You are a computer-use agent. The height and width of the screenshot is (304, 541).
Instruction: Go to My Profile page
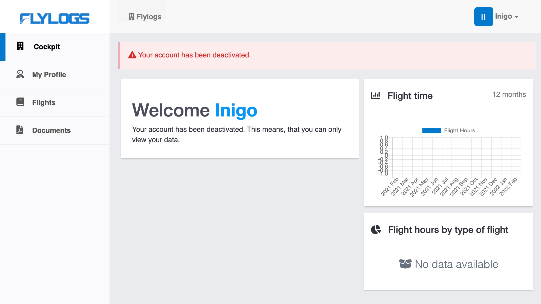coord(49,75)
